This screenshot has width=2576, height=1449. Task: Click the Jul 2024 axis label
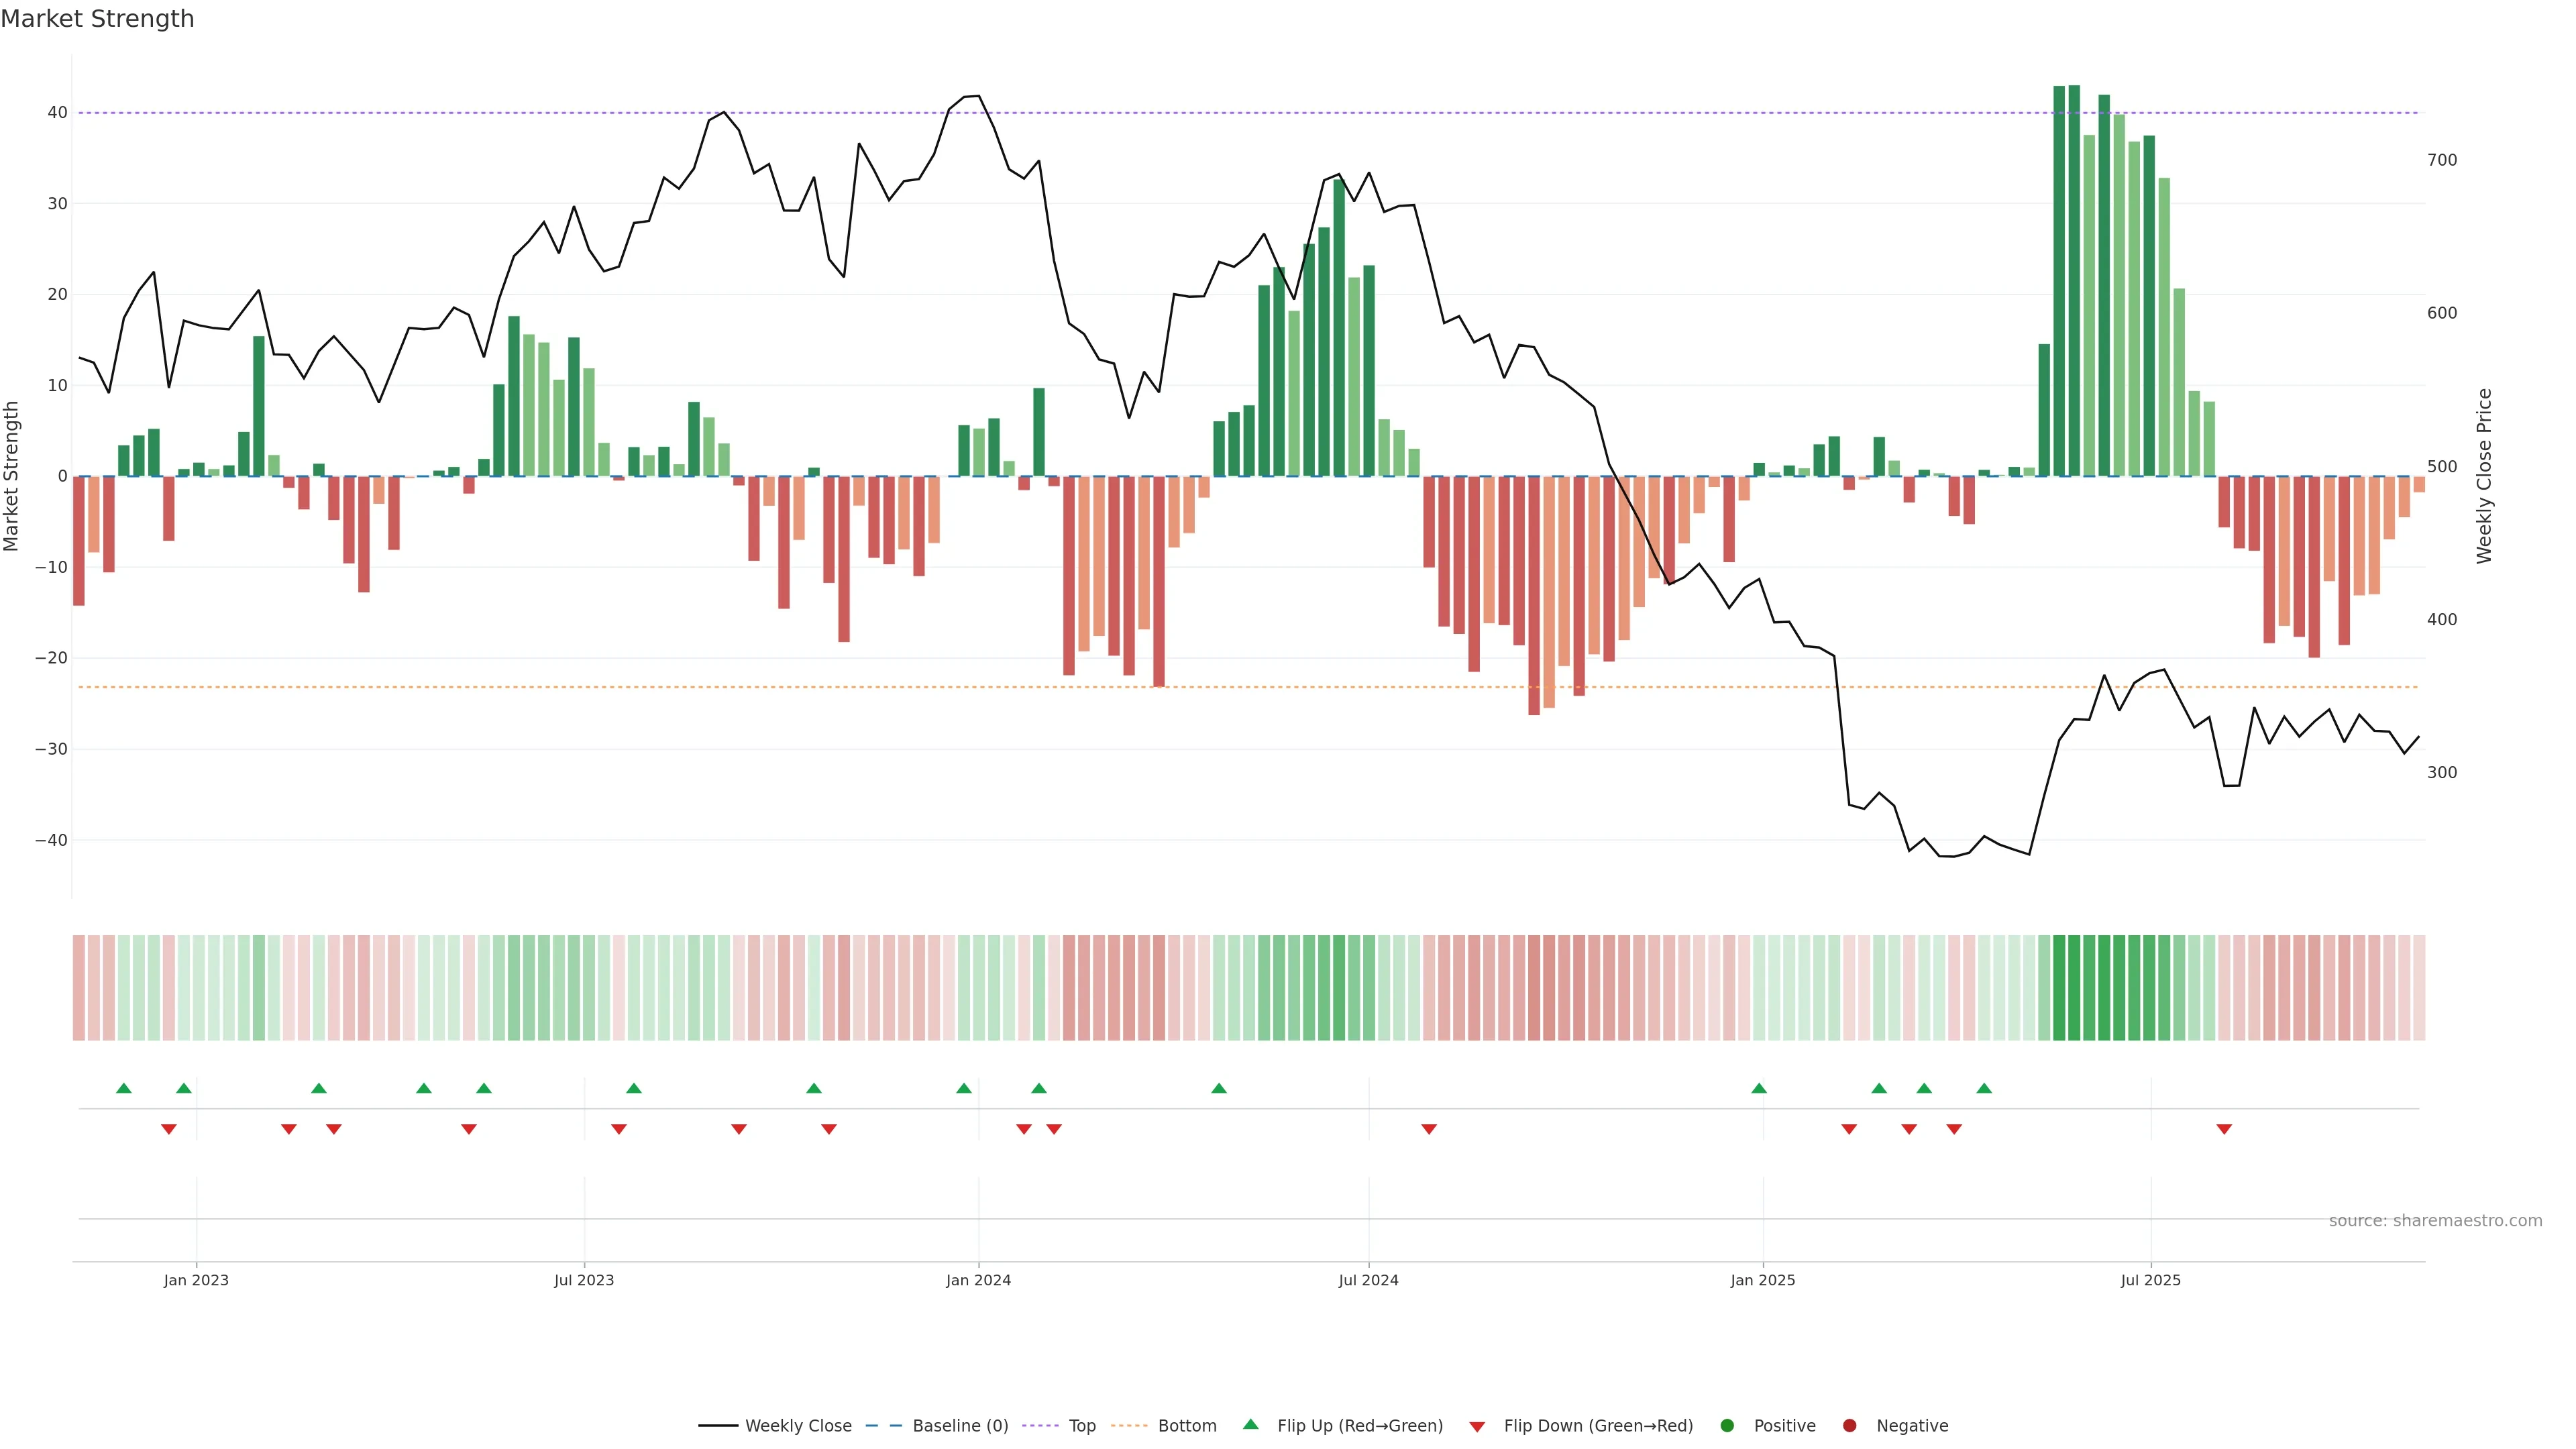(1368, 1280)
